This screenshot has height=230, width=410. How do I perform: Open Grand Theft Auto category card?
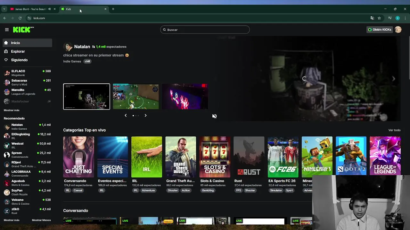[181, 157]
